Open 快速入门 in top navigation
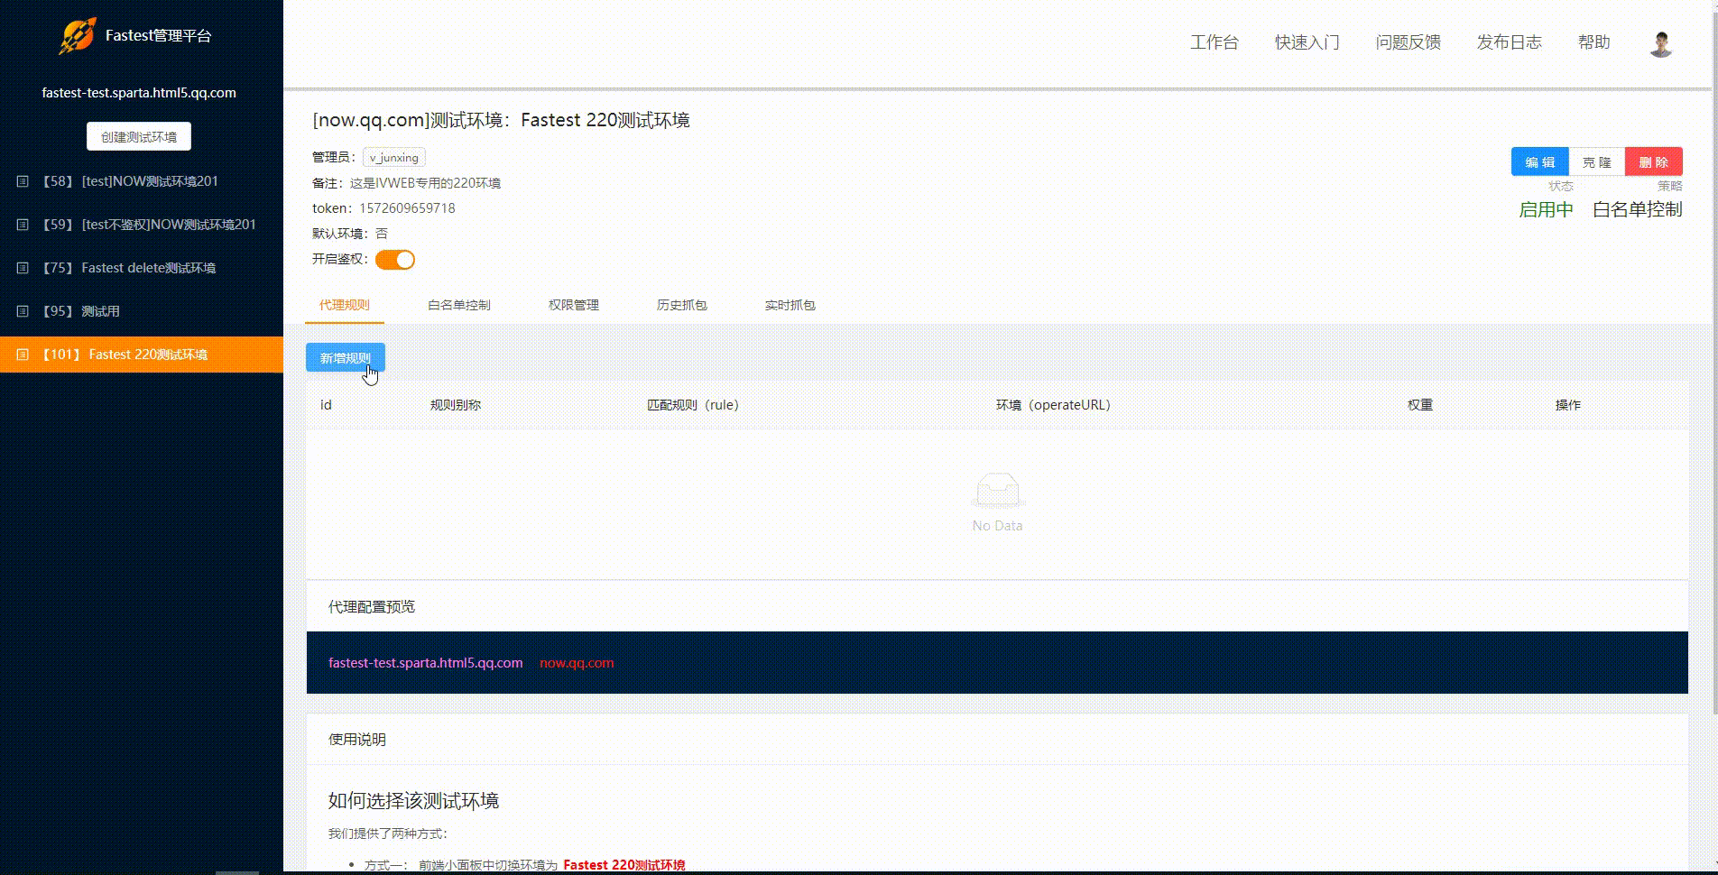 click(x=1307, y=42)
